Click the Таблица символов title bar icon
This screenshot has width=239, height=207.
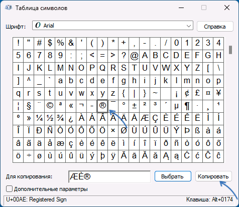point(9,8)
